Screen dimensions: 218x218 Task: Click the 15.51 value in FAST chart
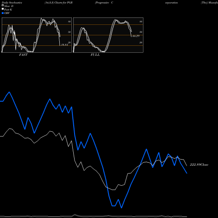point(65,45)
